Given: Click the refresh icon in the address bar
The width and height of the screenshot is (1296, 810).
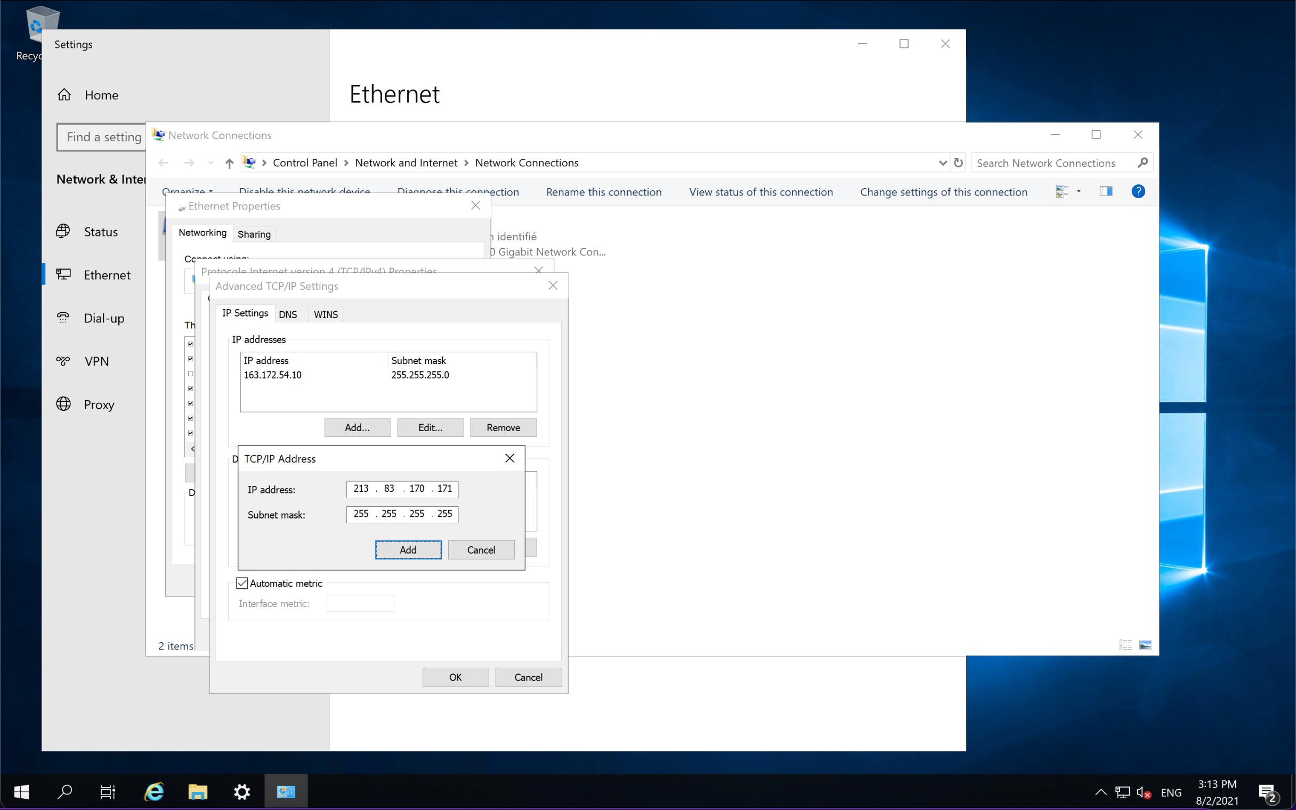Looking at the screenshot, I should (x=958, y=163).
